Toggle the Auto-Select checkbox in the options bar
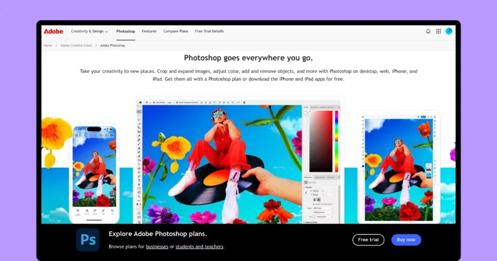Viewport: 497px width, 261px height. click(155, 102)
